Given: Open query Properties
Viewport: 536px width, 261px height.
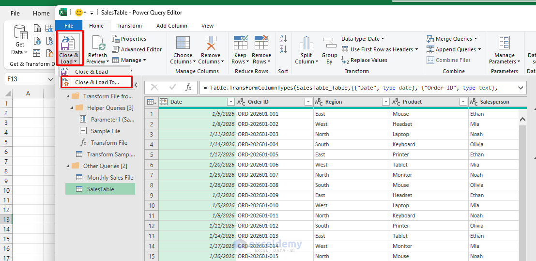Looking at the screenshot, I should 129,39.
